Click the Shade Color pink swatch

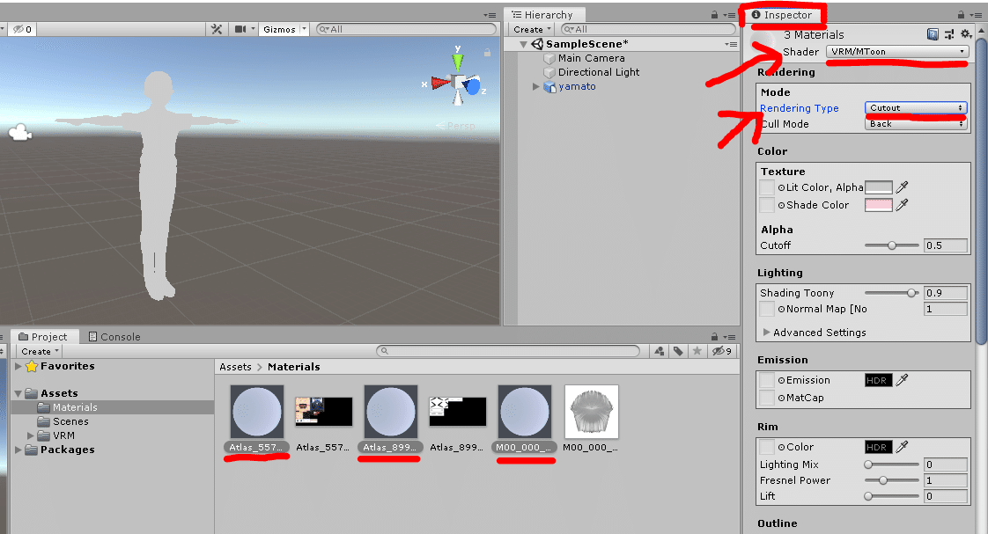pyautogui.click(x=878, y=205)
